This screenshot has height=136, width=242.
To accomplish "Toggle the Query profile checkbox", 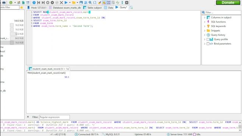I will tap(208, 39).
